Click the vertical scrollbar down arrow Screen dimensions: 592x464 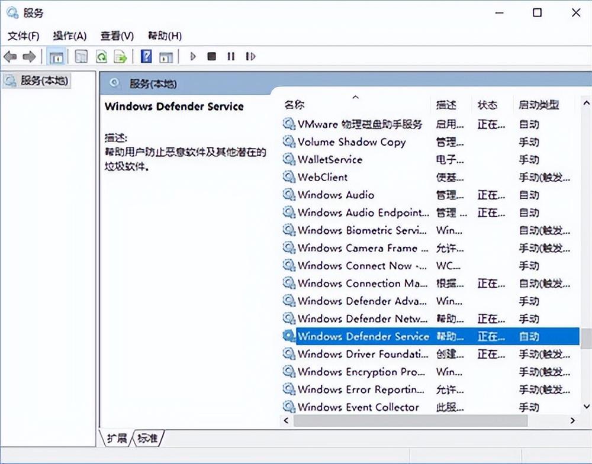click(586, 406)
